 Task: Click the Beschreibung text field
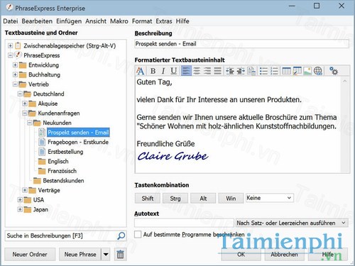point(241,44)
